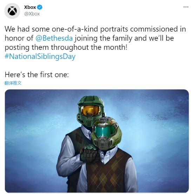193x194 pixels.
Task: Click the blue verified badge beside Xbox
Action: [40, 7]
